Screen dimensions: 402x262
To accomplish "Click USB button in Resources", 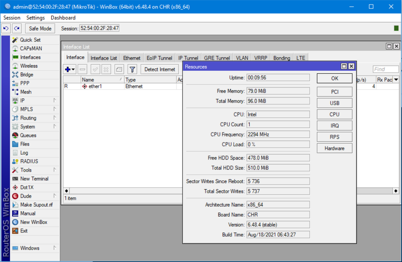I will (335, 103).
